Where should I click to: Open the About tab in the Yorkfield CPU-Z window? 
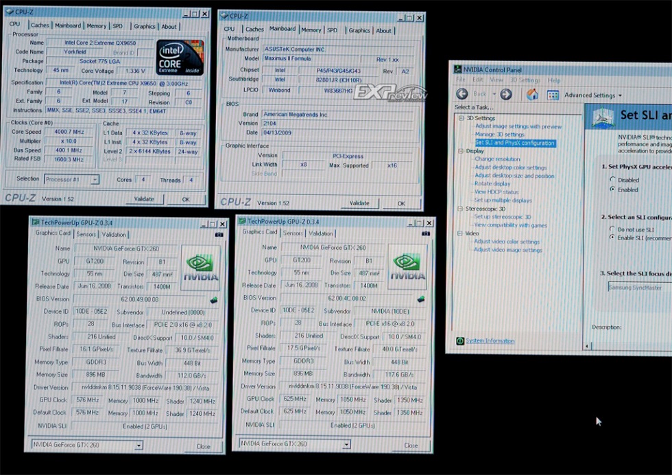pyautogui.click(x=169, y=27)
